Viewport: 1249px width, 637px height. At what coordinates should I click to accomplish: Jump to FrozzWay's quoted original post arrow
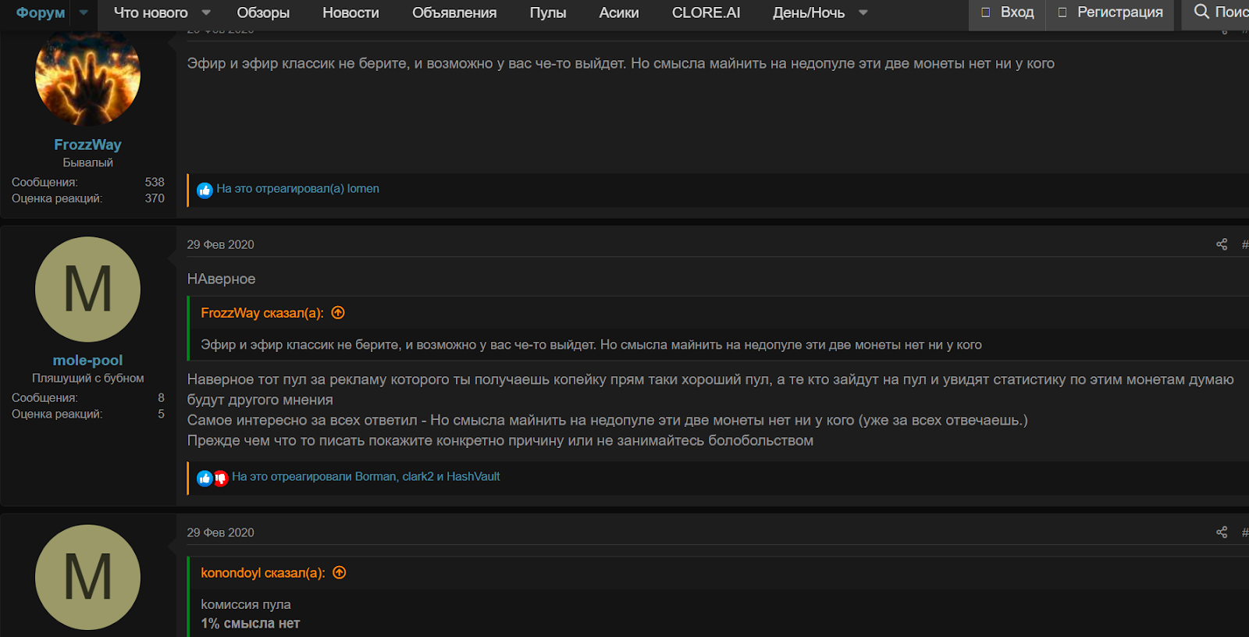(x=338, y=313)
